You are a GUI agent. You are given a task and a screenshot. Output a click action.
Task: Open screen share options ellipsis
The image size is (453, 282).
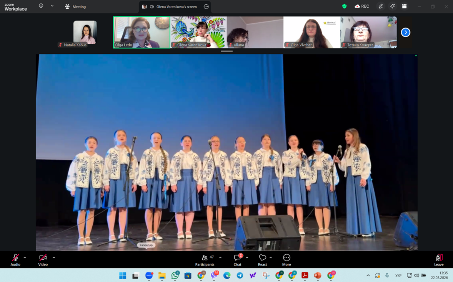tap(206, 7)
